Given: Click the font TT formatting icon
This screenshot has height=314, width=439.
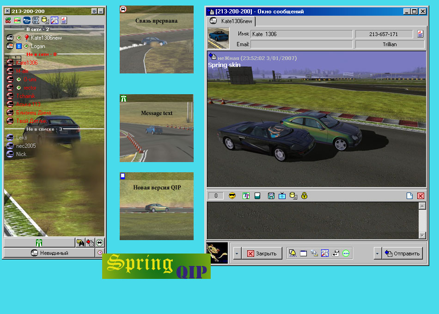Looking at the screenshot, I should coord(246,196).
